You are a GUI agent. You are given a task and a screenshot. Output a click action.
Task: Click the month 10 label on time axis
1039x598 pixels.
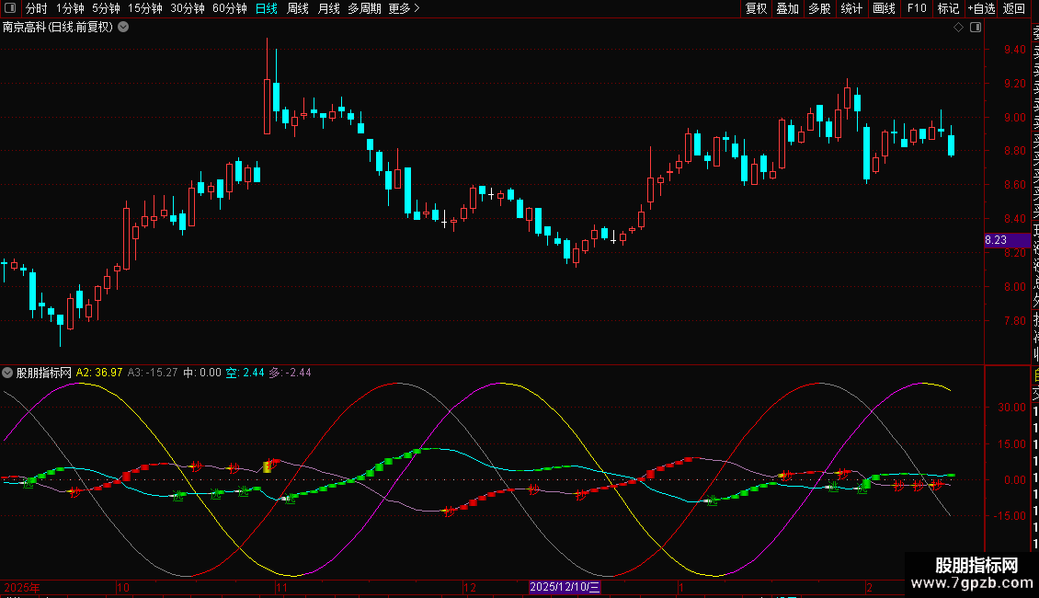pos(123,587)
